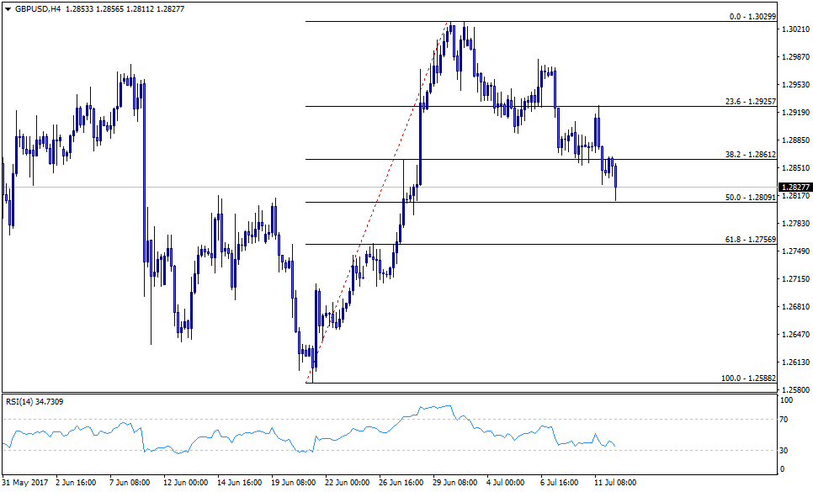The height and width of the screenshot is (492, 813).
Task: Click the 1.26130 price scale label
Action: tap(794, 362)
